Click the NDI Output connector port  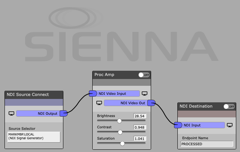[x=64, y=114]
